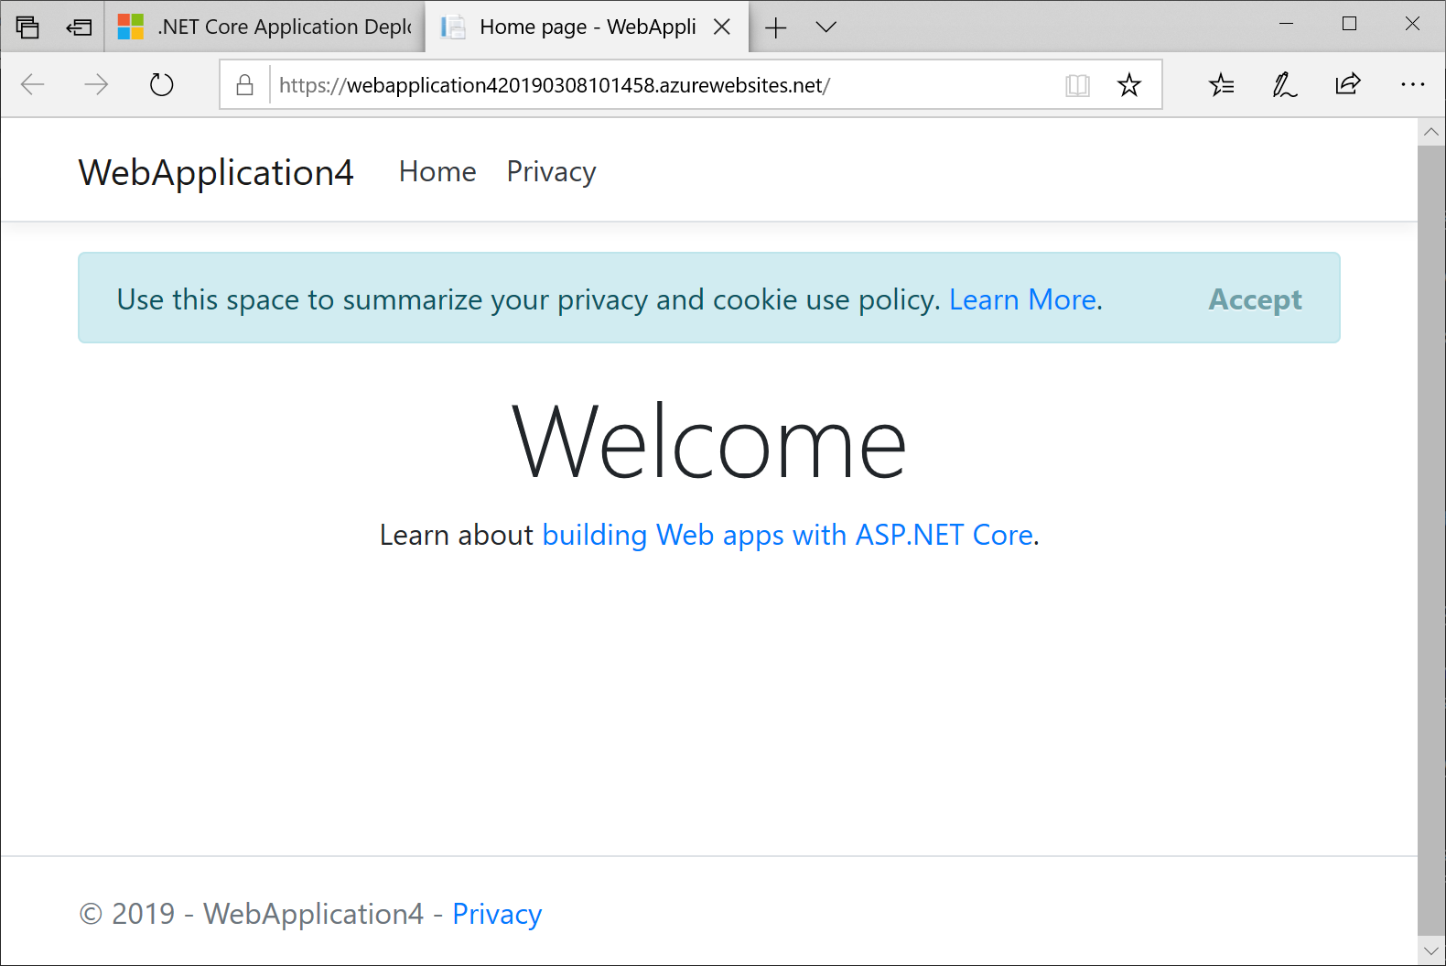Go back to previous page
The width and height of the screenshot is (1446, 966).
[33, 85]
